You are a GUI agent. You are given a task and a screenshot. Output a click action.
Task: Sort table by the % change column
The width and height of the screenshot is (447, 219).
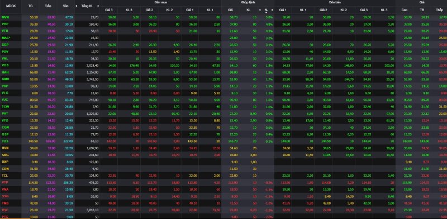point(266,10)
